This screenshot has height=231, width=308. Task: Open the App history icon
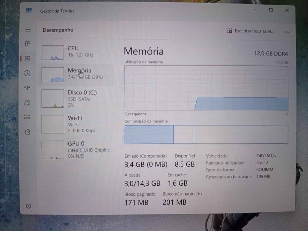pyautogui.click(x=27, y=73)
